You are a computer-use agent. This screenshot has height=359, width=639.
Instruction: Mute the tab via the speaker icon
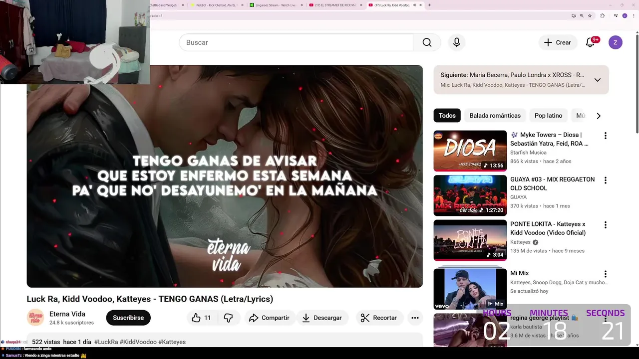click(x=414, y=5)
